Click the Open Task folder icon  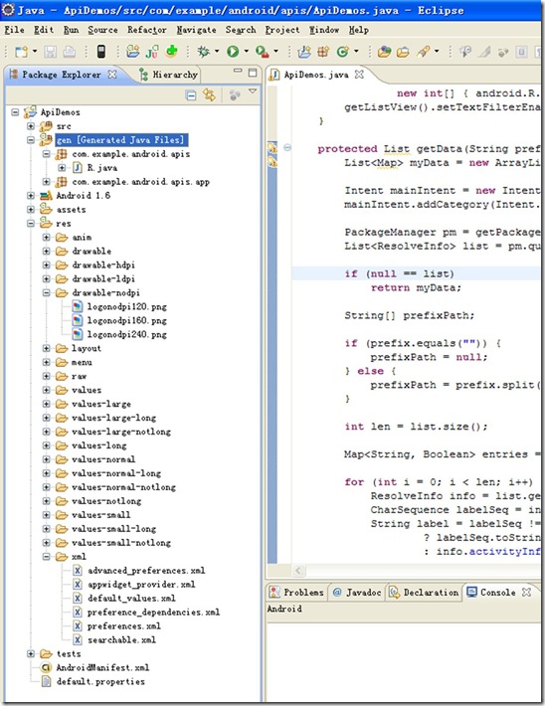403,52
